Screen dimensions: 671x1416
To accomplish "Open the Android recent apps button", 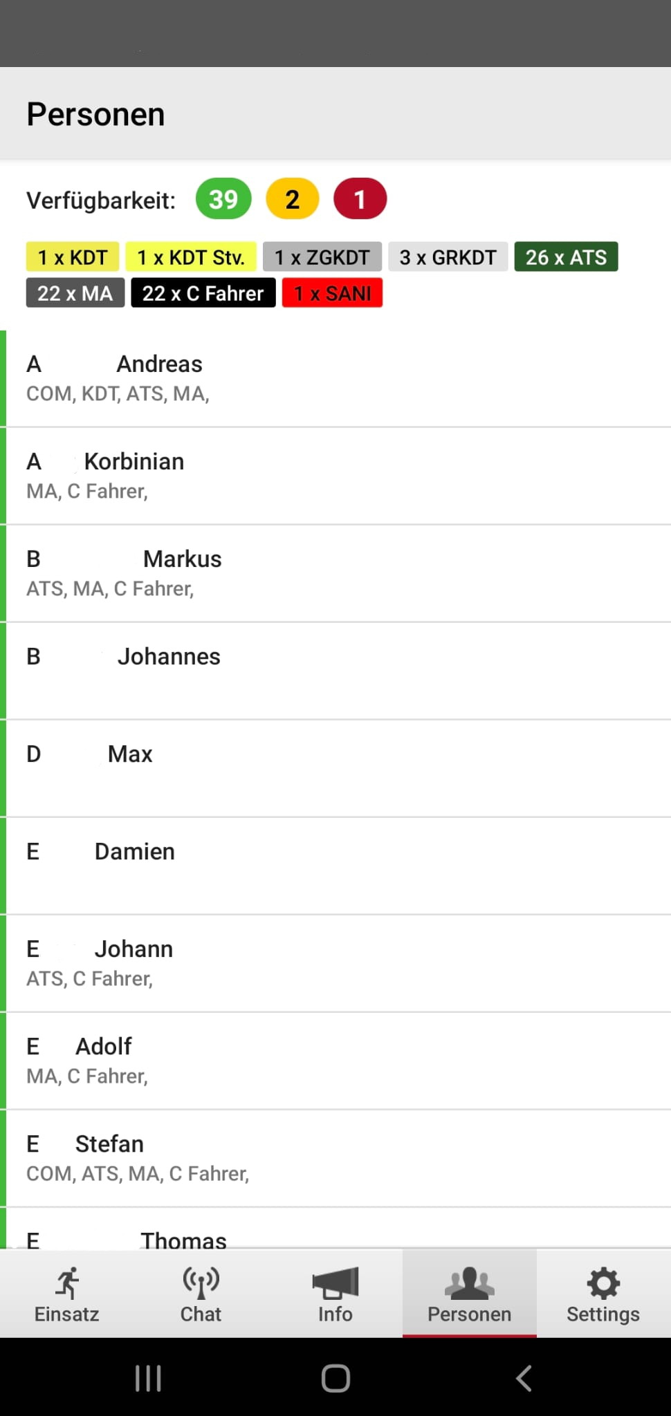I will point(148,1378).
